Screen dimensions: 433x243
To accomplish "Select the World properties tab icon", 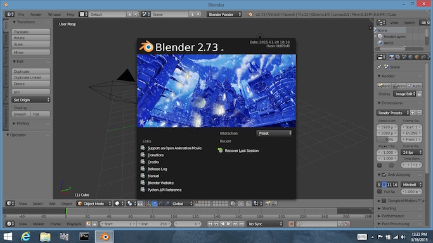I will pos(410,57).
